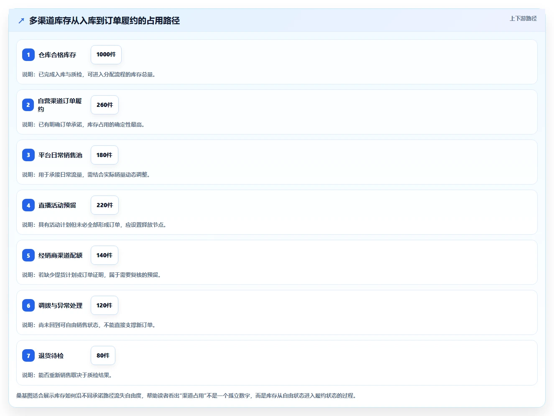Select the 120件 value chip
The image size is (554, 416).
click(x=105, y=305)
